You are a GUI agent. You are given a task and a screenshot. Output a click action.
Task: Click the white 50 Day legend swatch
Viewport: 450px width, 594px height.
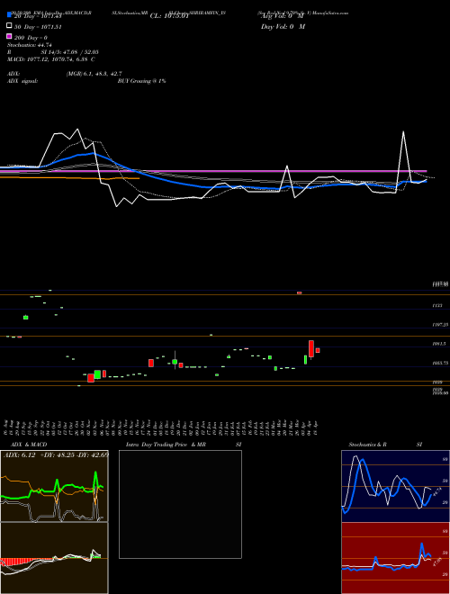point(9,26)
